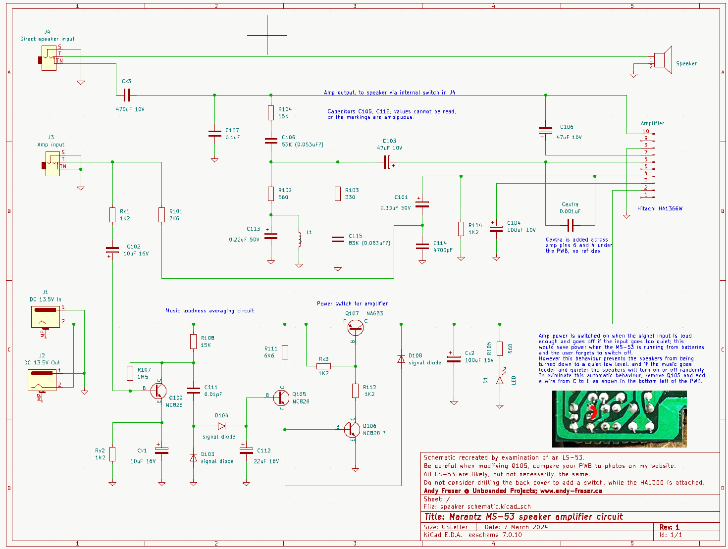The width and height of the screenshot is (728, 549).
Task: Select the Q107 NA683 transistor symbol
Action: (355, 328)
